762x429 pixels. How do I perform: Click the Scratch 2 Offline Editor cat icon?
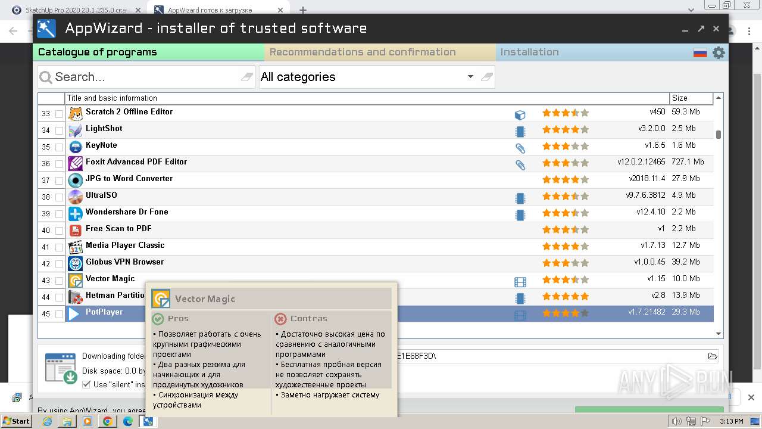76,114
